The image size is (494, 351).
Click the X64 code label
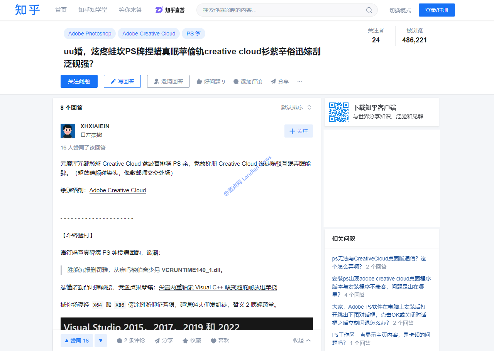pyautogui.click(x=98, y=305)
